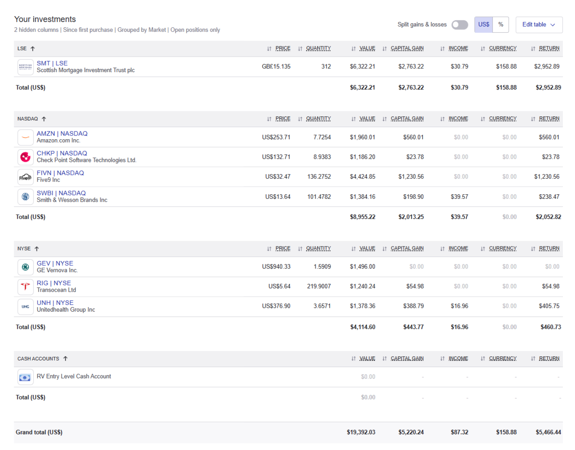Viewport: 575px width, 450px height.
Task: Switch display to US$ values
Action: pyautogui.click(x=484, y=24)
